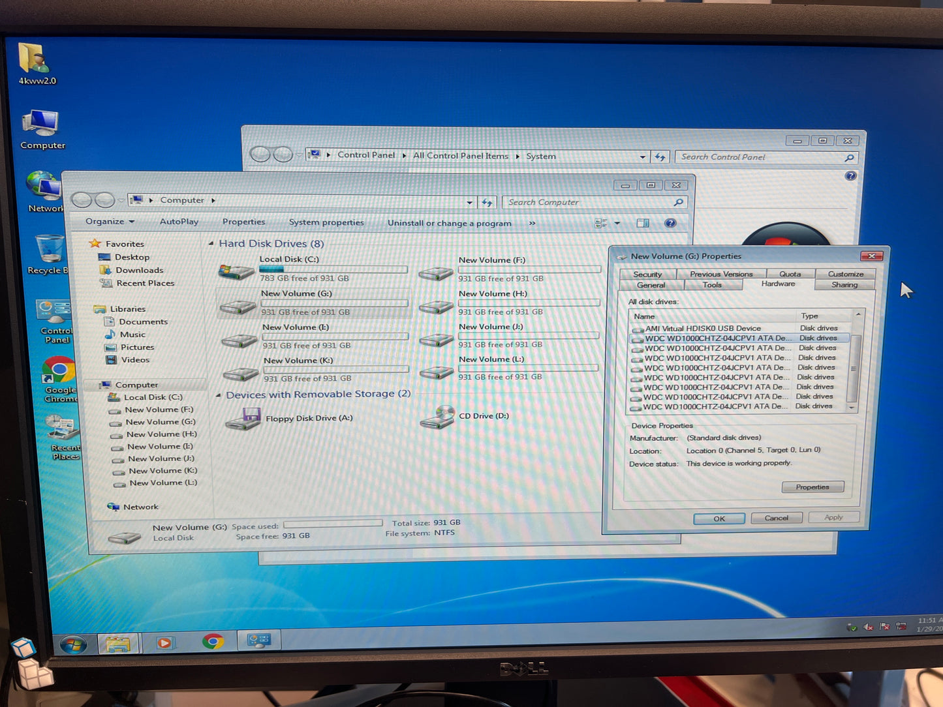Toggle the preview pane icon

click(643, 223)
